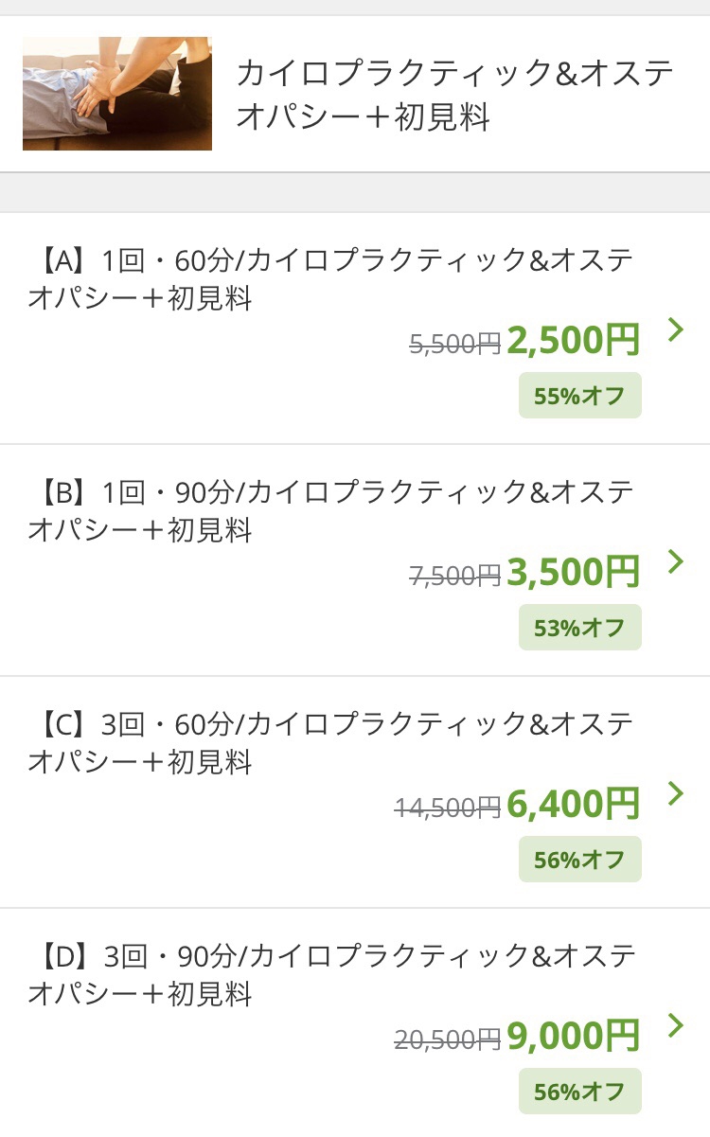710x1137 pixels.
Task: Select plan 【B】 1回・90分 title
Action: click(330, 511)
